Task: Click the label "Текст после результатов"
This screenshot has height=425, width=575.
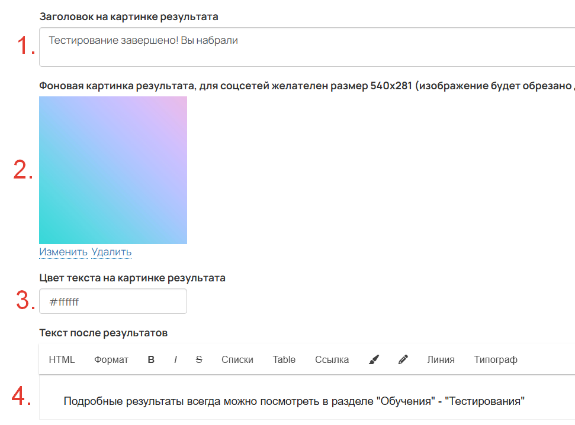Action: point(104,333)
